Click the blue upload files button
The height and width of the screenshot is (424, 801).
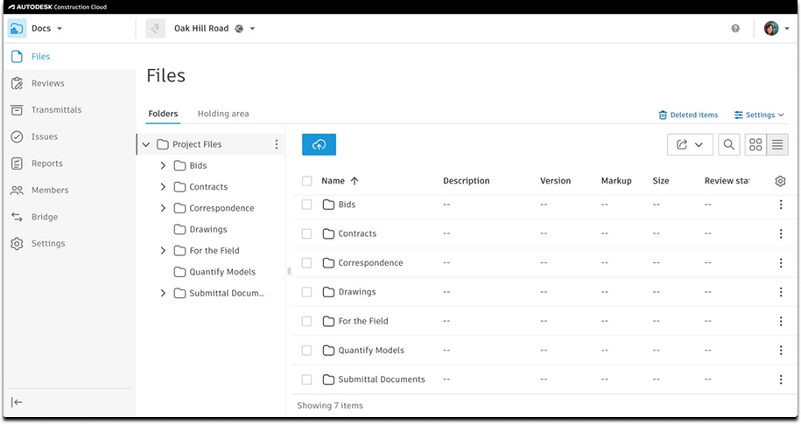click(x=319, y=144)
